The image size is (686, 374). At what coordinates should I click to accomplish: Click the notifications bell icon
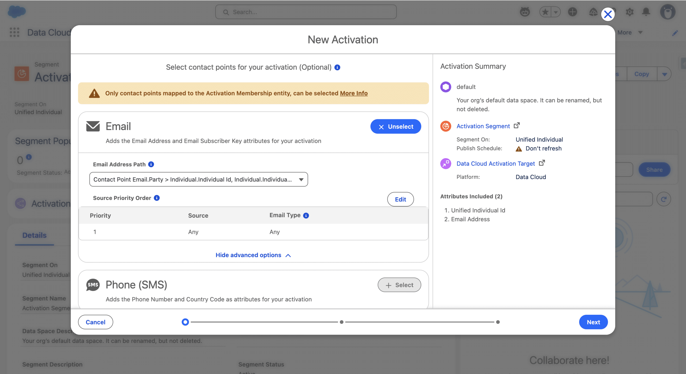646,12
